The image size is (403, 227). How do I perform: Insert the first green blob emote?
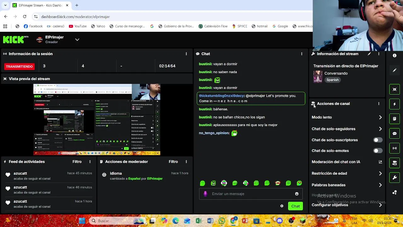point(202,183)
